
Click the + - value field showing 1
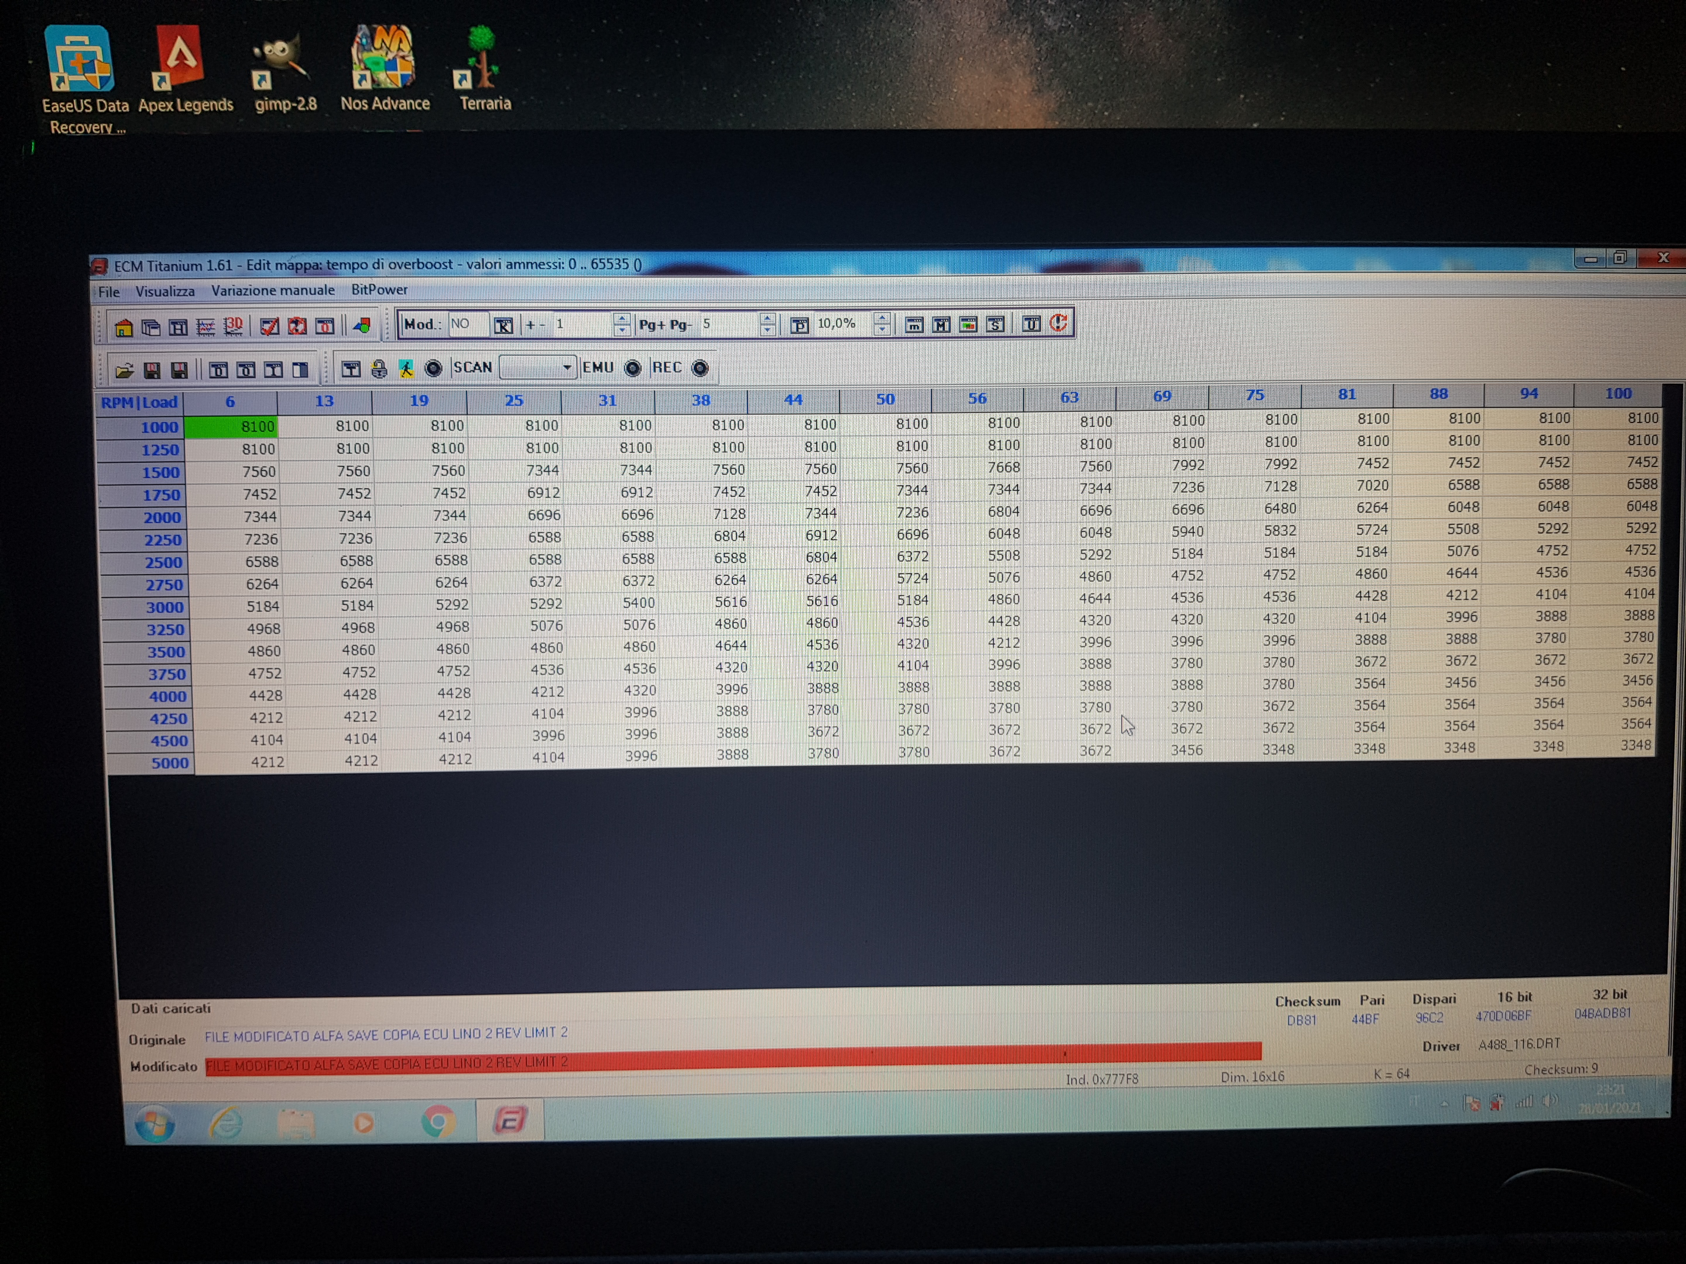tap(582, 324)
